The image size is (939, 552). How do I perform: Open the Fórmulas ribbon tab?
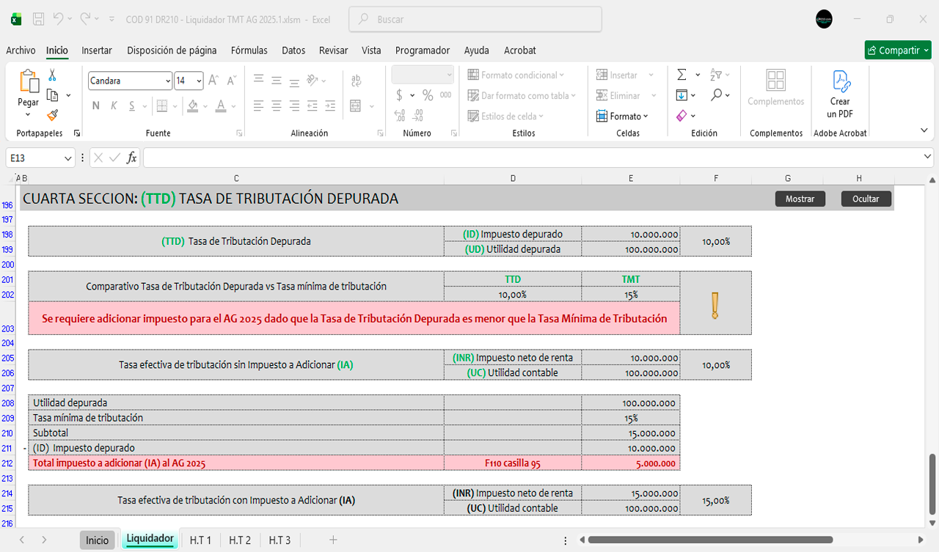tap(249, 51)
